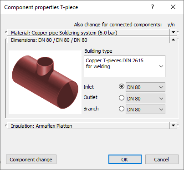This screenshot has width=184, height=170.
Task: Close the Component properties dialog
Action: [173, 7]
